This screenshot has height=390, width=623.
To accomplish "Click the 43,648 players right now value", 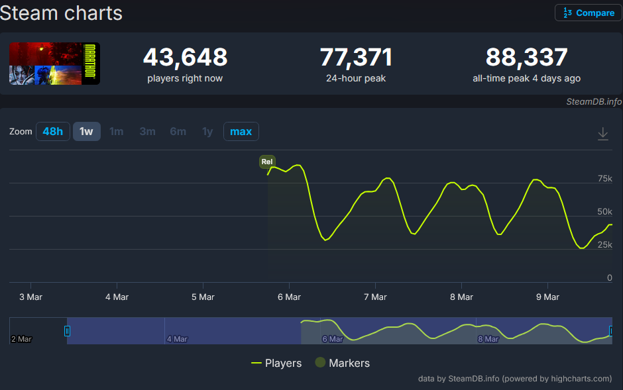I will click(x=185, y=57).
